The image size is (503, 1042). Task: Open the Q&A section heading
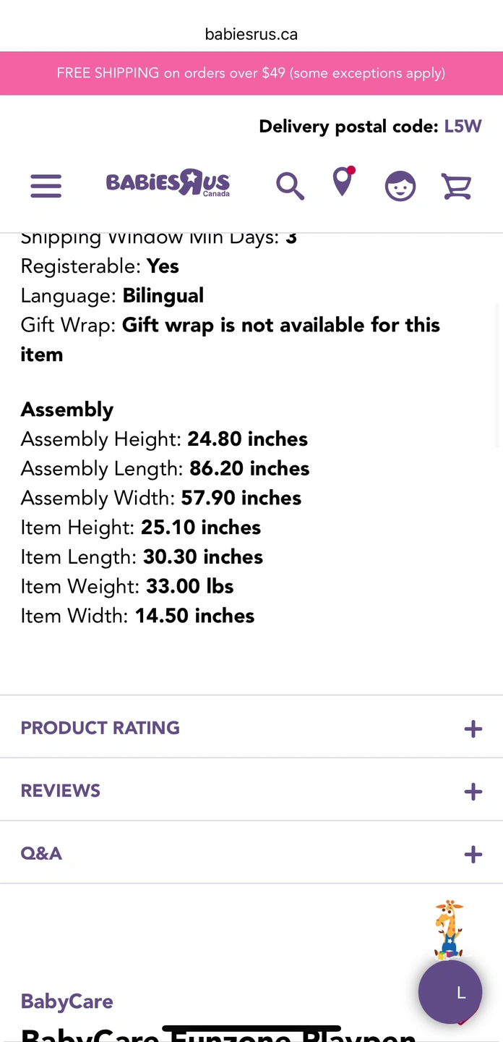41,854
